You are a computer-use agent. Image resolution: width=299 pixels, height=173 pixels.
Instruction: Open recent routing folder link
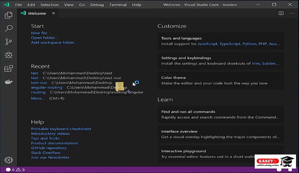pos(38,92)
